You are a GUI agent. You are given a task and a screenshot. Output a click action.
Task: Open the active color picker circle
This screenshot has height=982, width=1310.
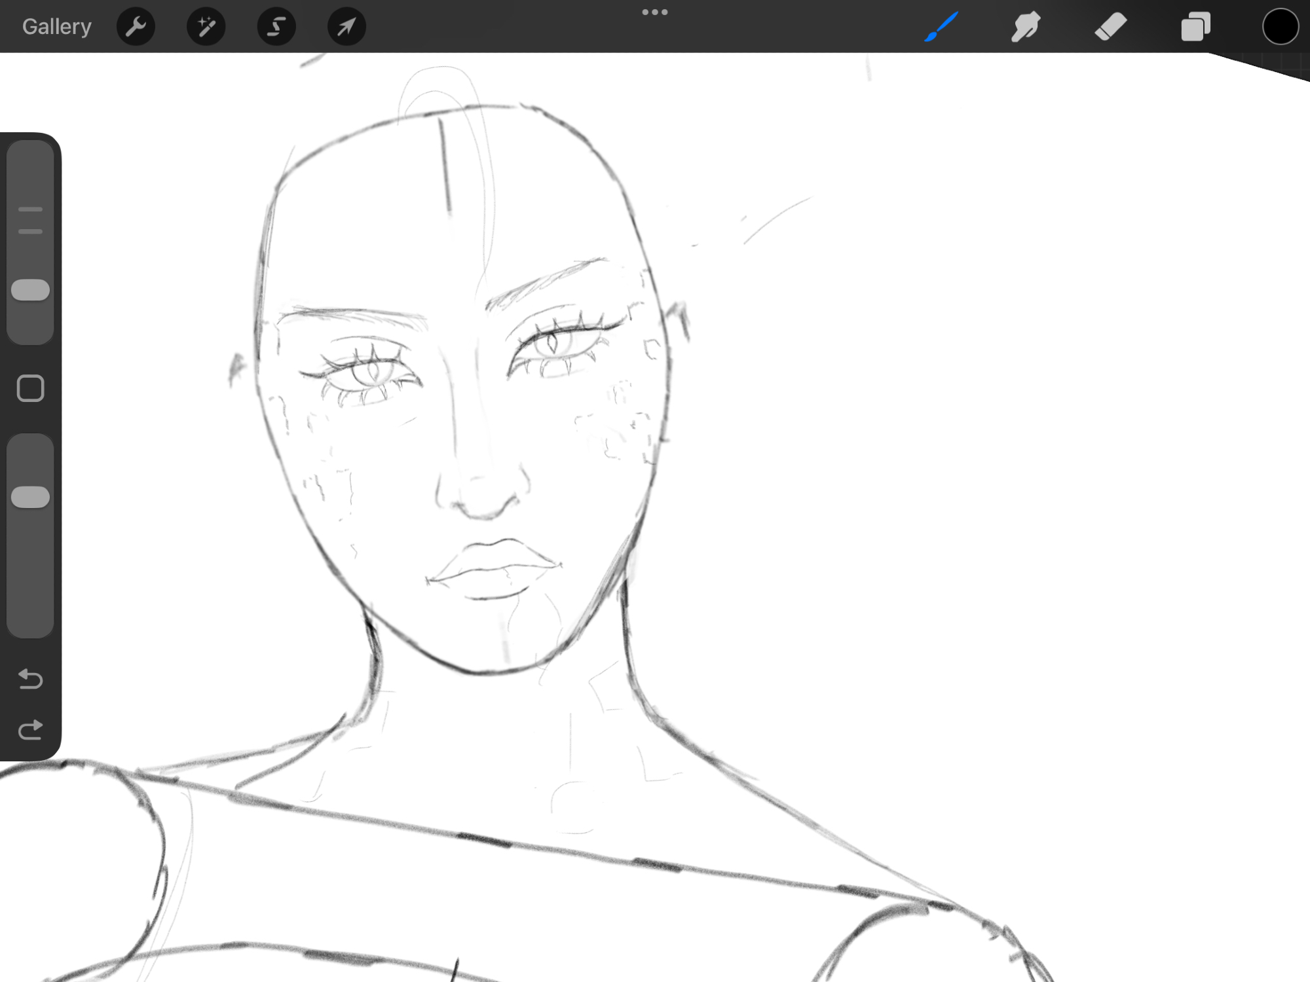tap(1280, 27)
